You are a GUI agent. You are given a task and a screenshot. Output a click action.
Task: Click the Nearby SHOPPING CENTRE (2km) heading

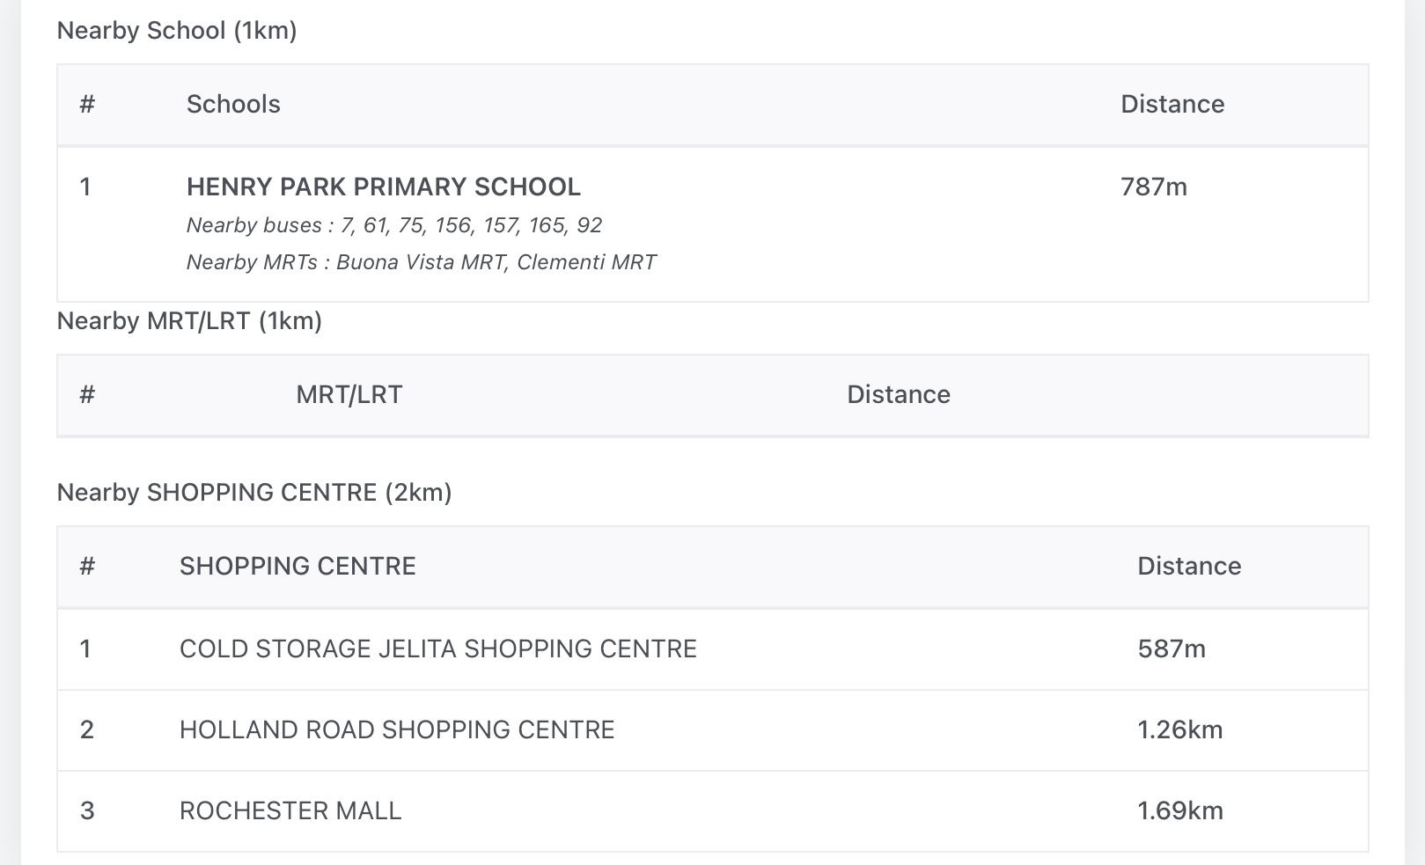pos(254,493)
